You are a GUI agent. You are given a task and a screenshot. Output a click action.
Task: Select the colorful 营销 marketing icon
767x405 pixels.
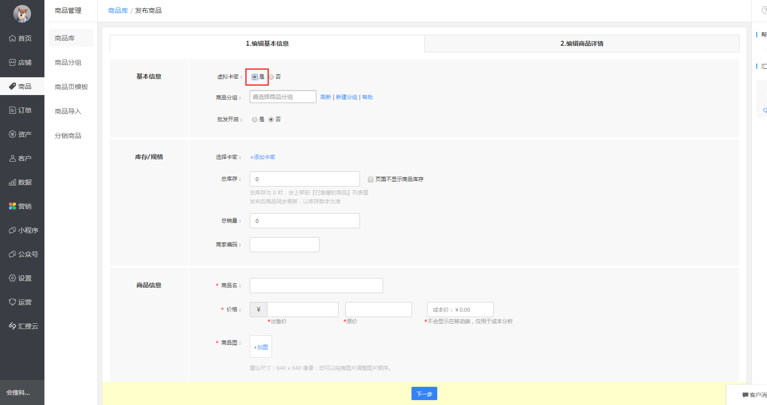click(12, 206)
